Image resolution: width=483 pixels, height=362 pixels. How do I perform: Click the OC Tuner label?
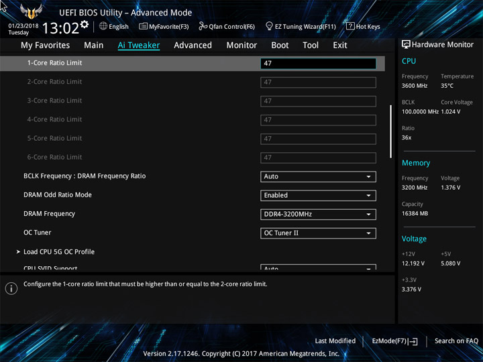38,233
